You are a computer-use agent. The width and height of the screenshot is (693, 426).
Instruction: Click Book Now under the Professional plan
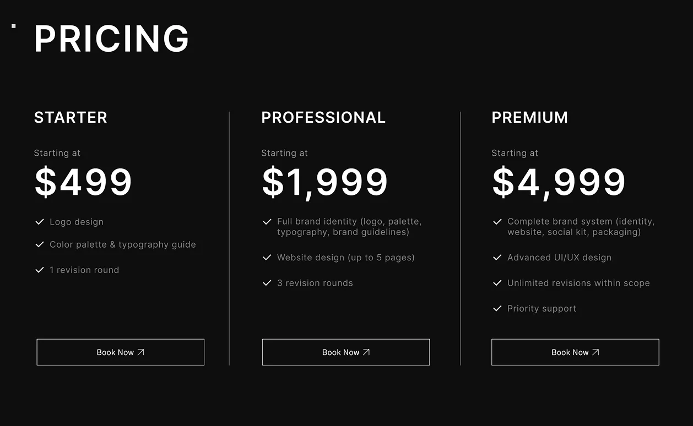point(345,352)
